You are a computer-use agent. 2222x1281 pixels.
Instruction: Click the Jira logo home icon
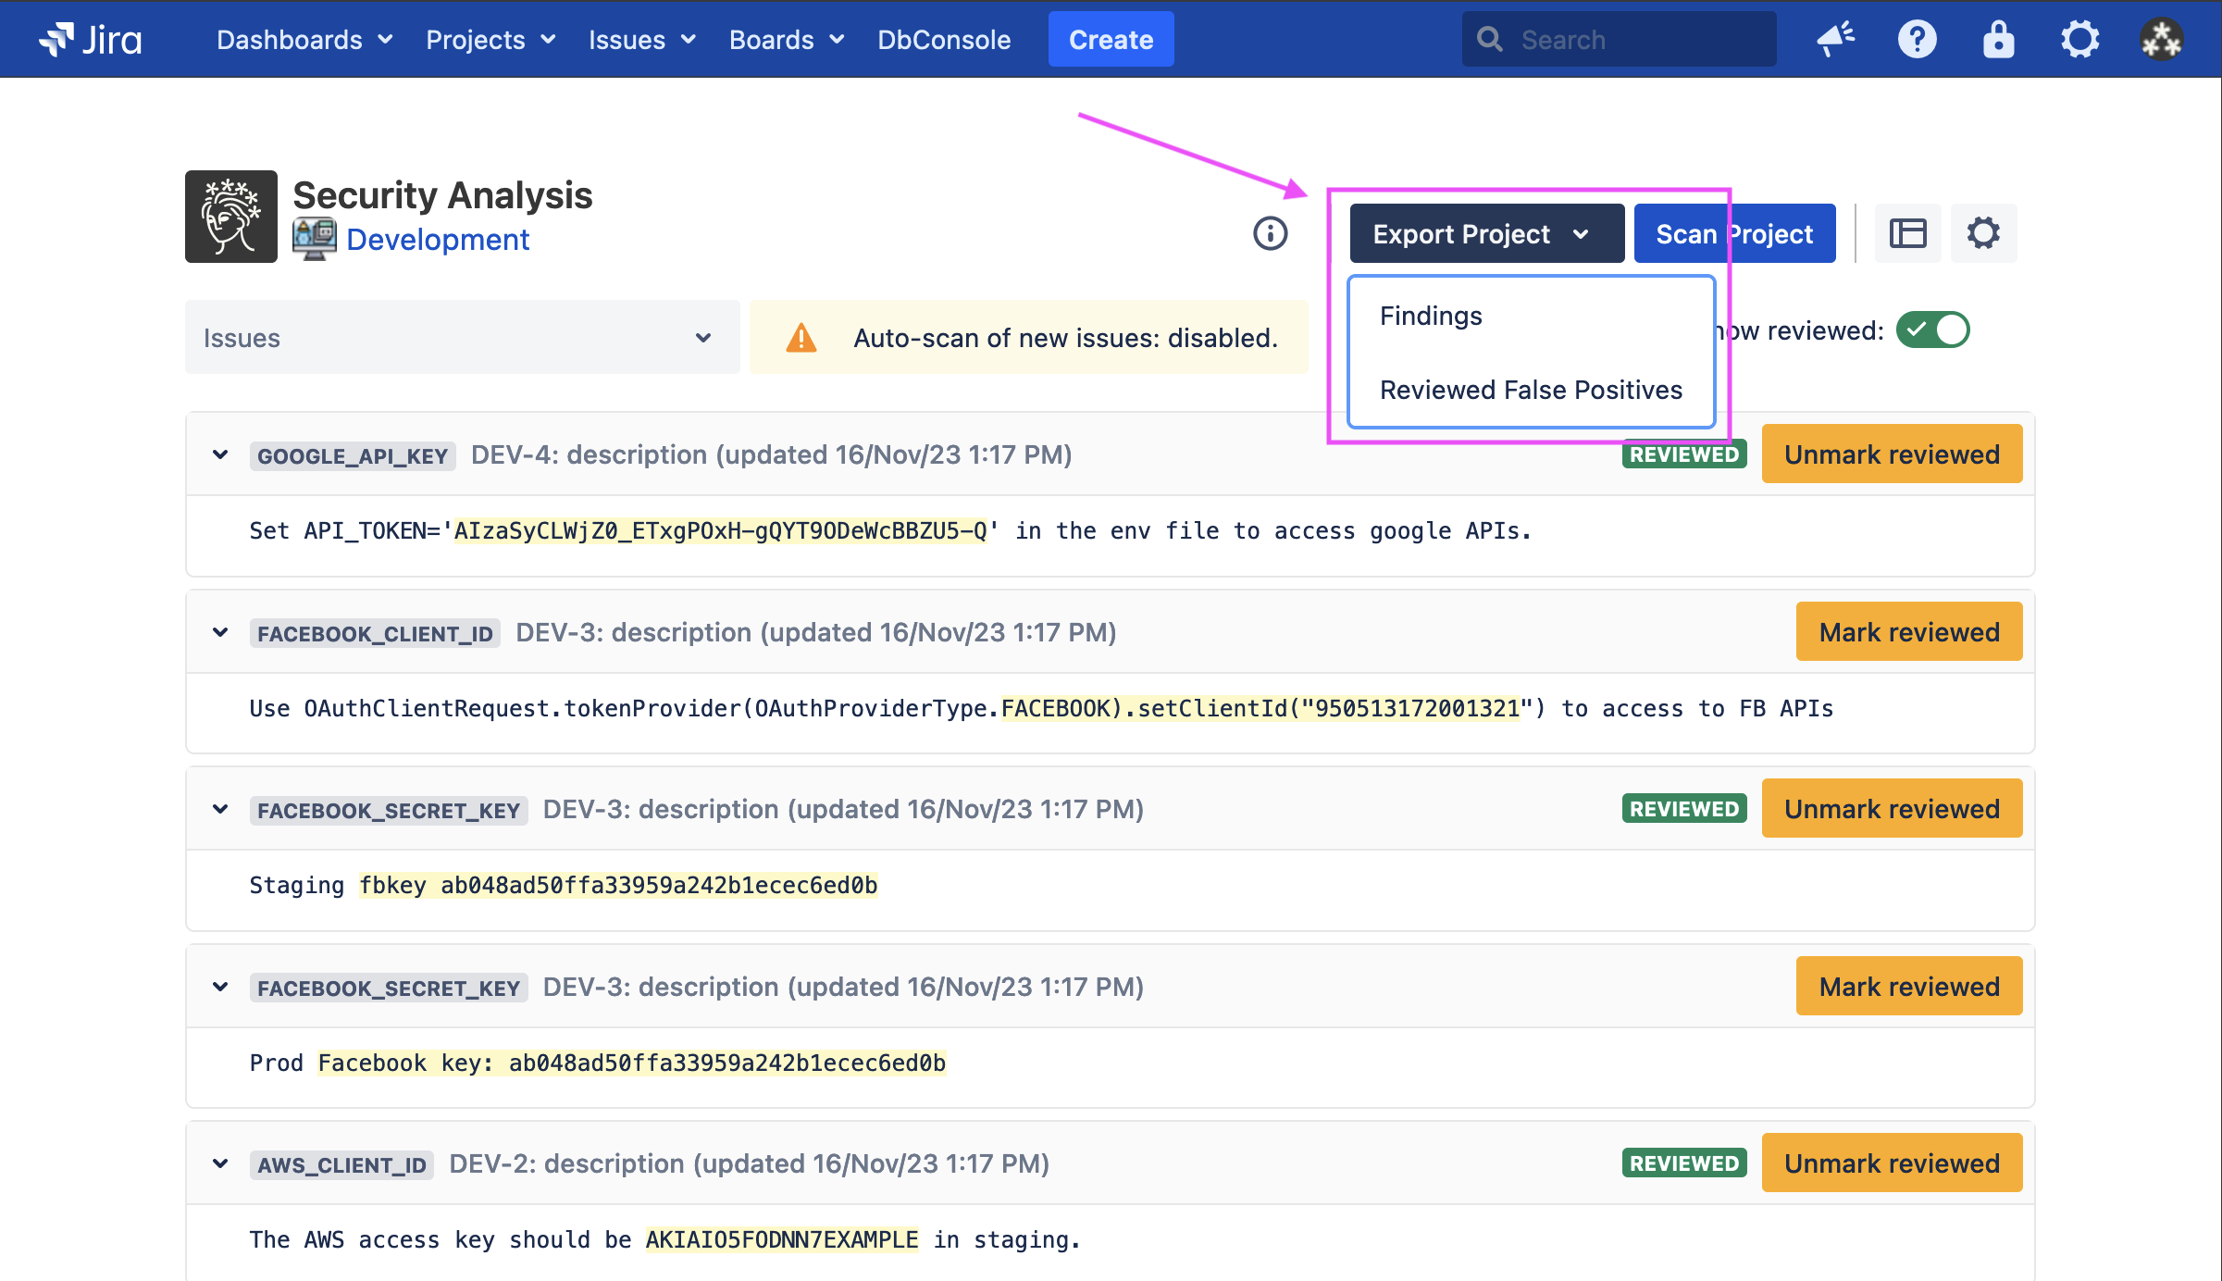(90, 39)
